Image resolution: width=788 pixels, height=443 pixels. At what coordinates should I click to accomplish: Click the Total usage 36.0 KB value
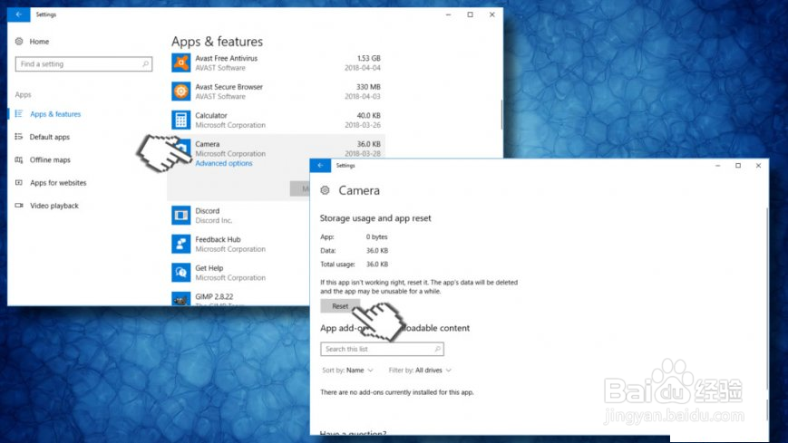(x=377, y=265)
